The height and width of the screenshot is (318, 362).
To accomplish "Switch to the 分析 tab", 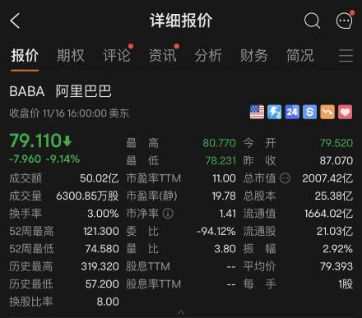I will click(x=208, y=56).
